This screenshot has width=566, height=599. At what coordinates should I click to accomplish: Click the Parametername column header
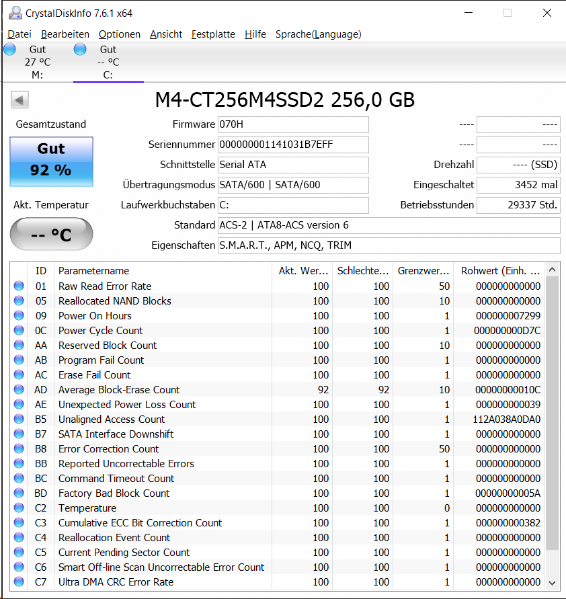pos(163,270)
